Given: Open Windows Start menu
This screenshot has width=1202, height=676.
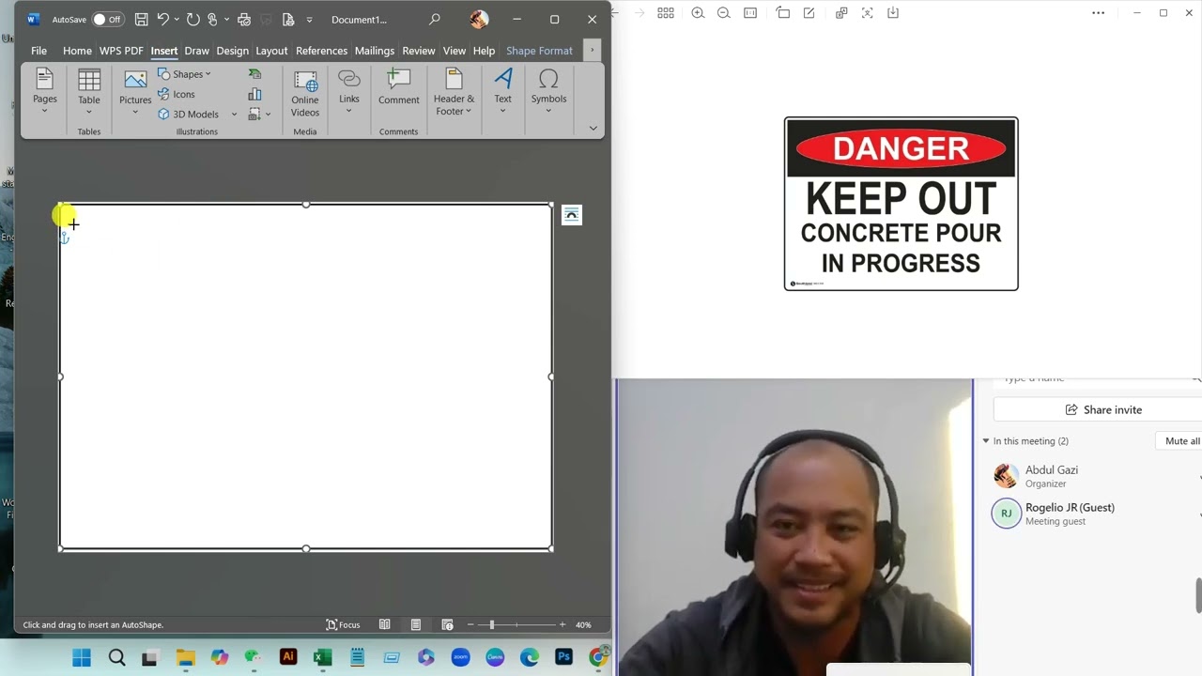Looking at the screenshot, I should 82,657.
